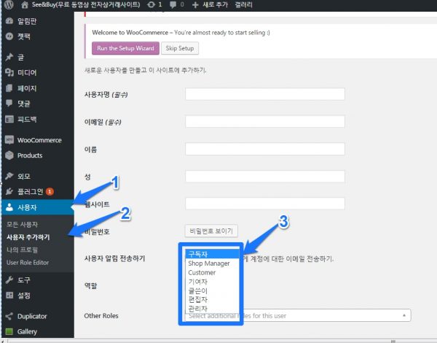The width and height of the screenshot is (437, 343).
Task: Open 나의 프로필 submenu
Action: point(23,250)
